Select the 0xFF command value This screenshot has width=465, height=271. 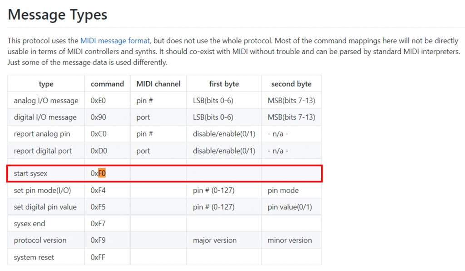pyautogui.click(x=98, y=257)
